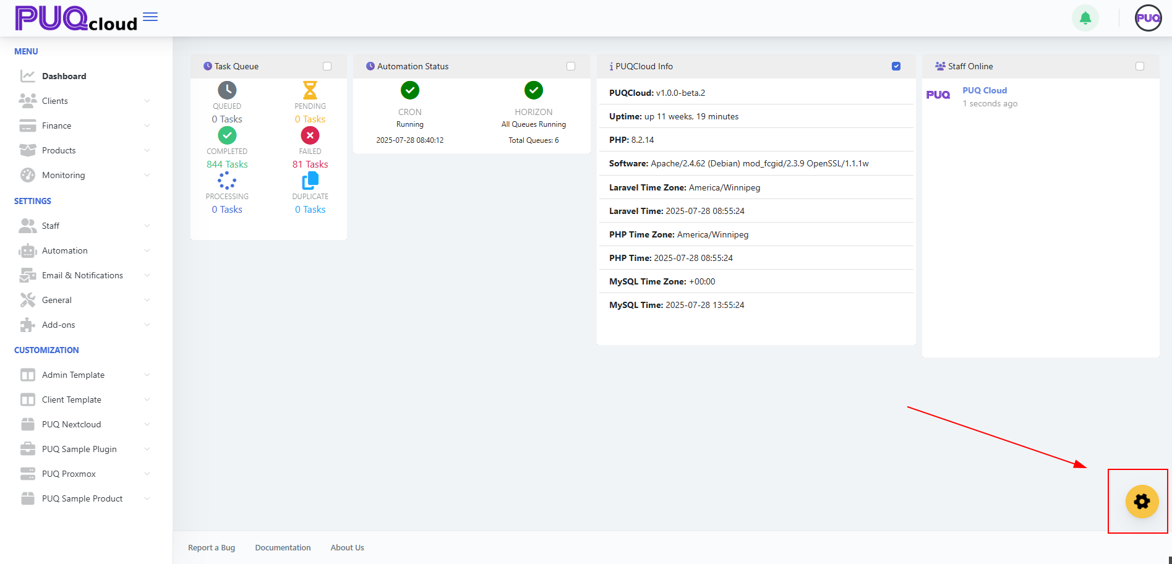This screenshot has height=564, width=1172.
Task: Click the Pending hourglass icon
Action: (310, 90)
